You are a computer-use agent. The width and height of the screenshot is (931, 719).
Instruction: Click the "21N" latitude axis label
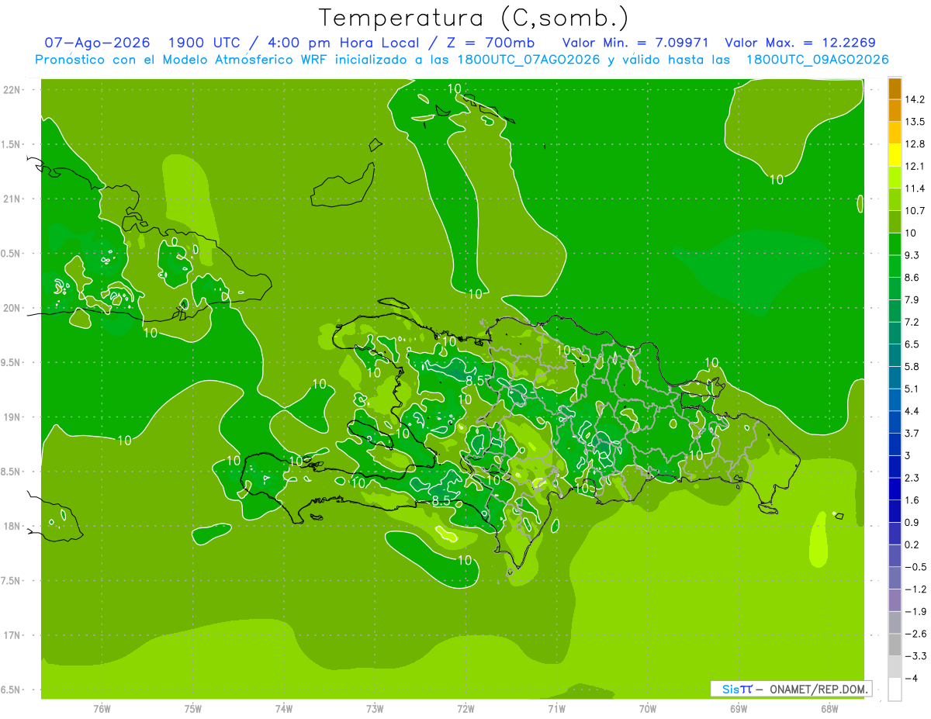pos(12,199)
